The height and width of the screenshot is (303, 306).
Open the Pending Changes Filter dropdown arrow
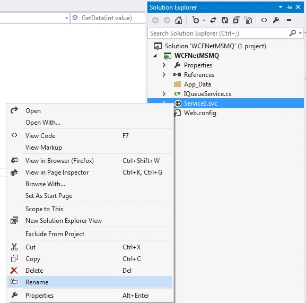(204, 20)
